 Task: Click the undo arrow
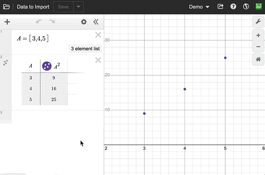pos(39,22)
